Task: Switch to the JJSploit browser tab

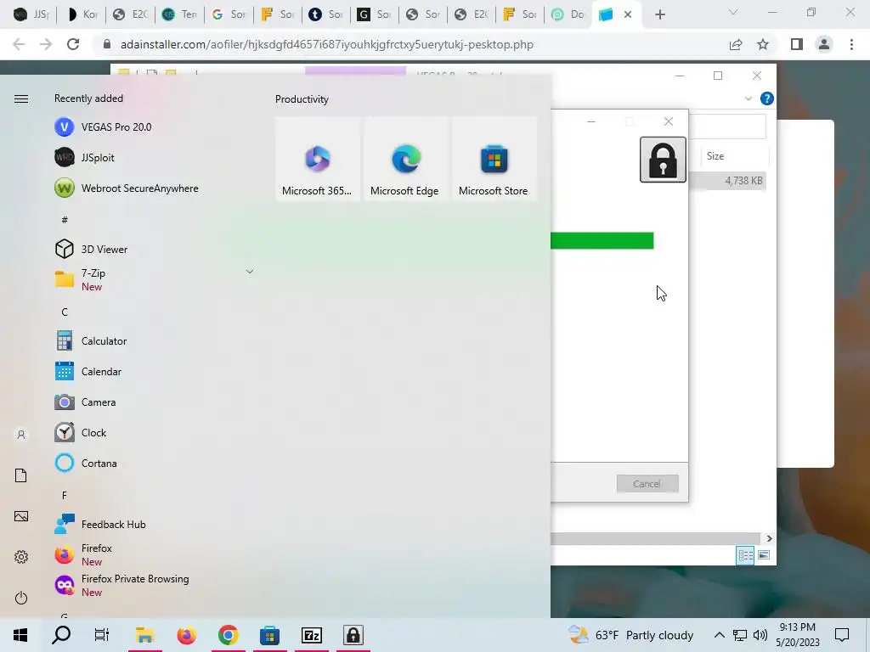Action: 31,14
